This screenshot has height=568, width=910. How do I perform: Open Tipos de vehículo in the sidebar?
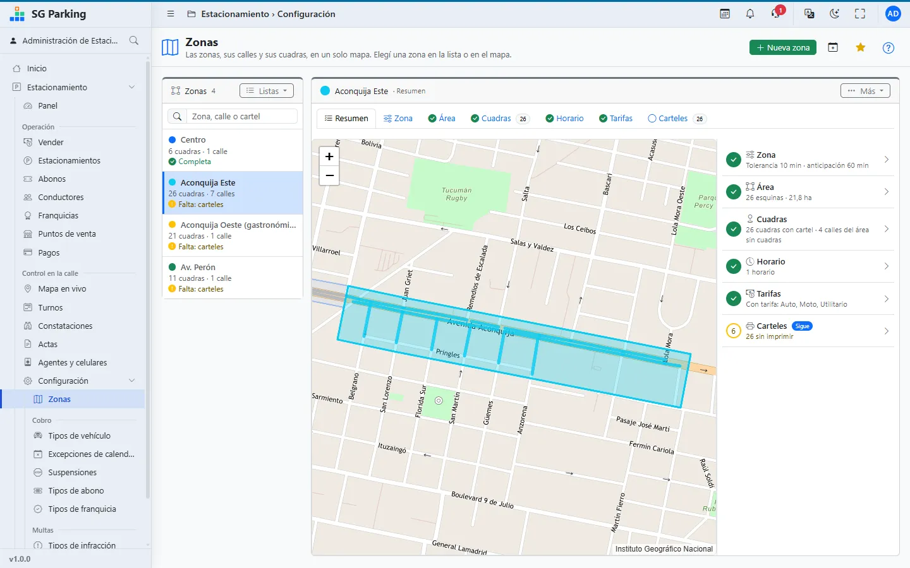pyautogui.click(x=79, y=436)
